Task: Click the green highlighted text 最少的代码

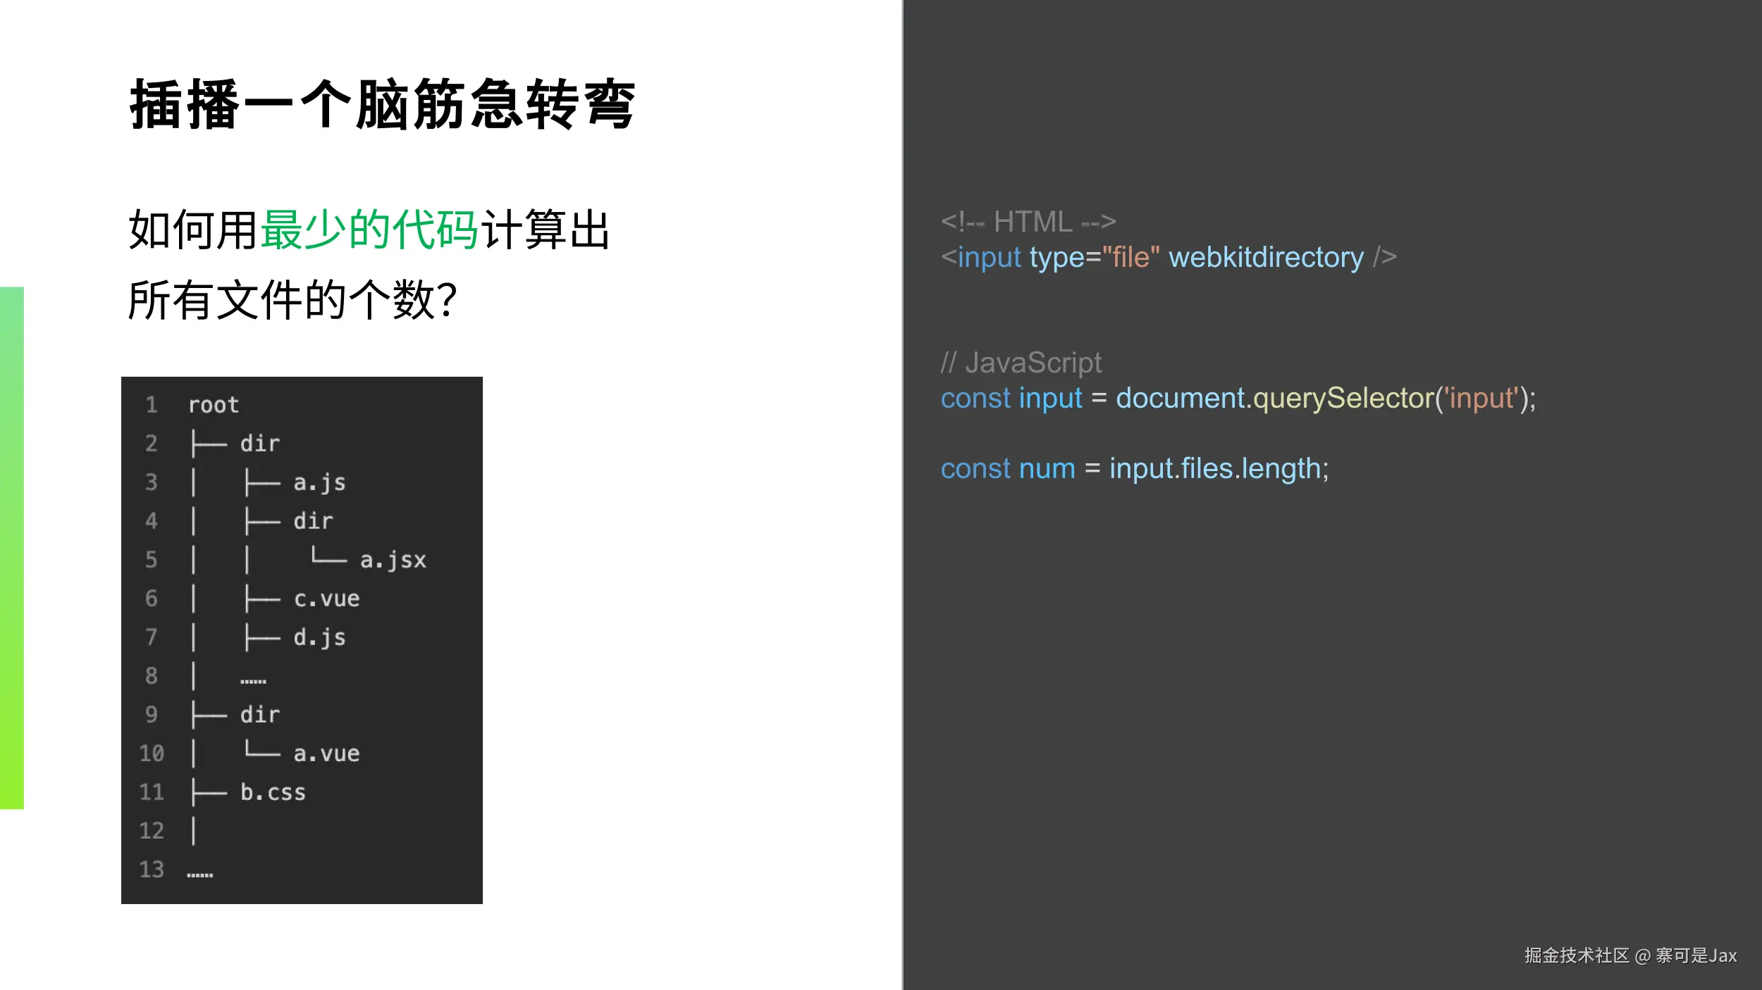Action: [369, 230]
